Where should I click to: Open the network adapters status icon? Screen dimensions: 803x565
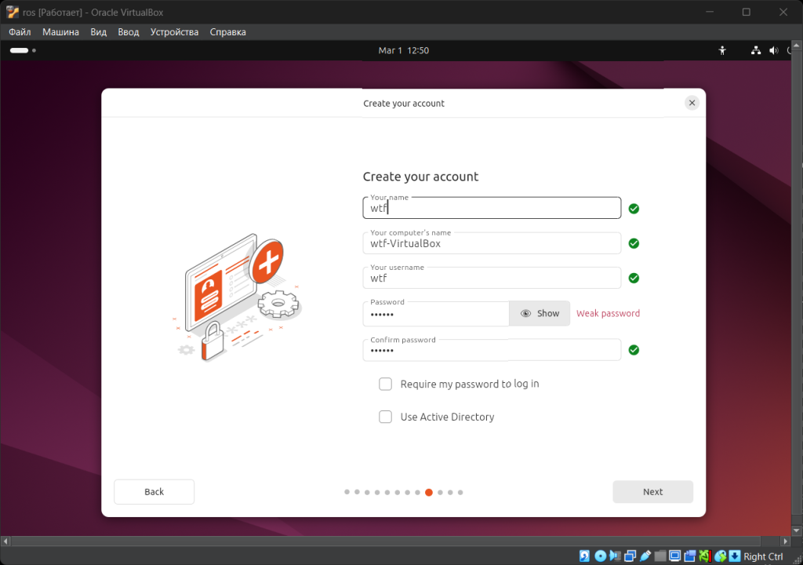point(630,556)
